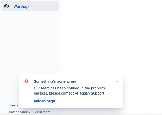Click "Our team has been notified" text

click(x=57, y=88)
